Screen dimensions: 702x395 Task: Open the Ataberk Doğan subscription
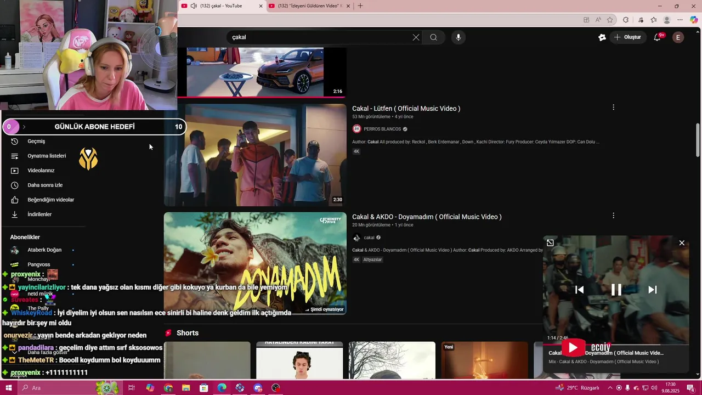click(x=44, y=250)
